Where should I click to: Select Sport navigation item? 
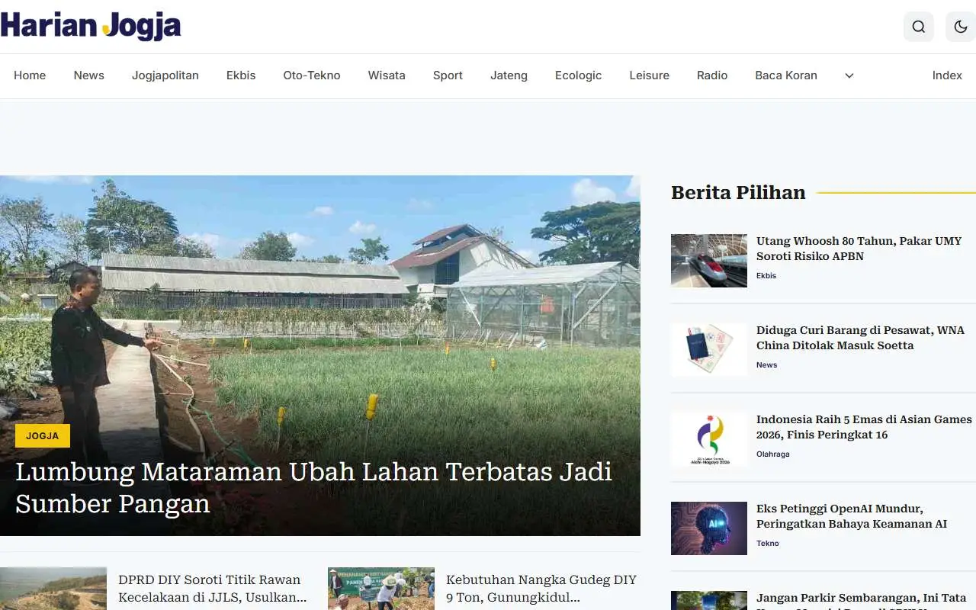[x=448, y=75]
